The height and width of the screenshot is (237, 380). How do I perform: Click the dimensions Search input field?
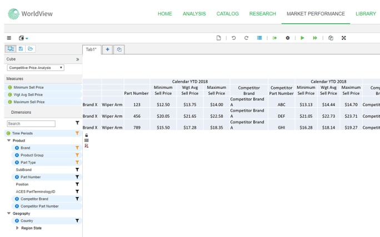pos(31,124)
